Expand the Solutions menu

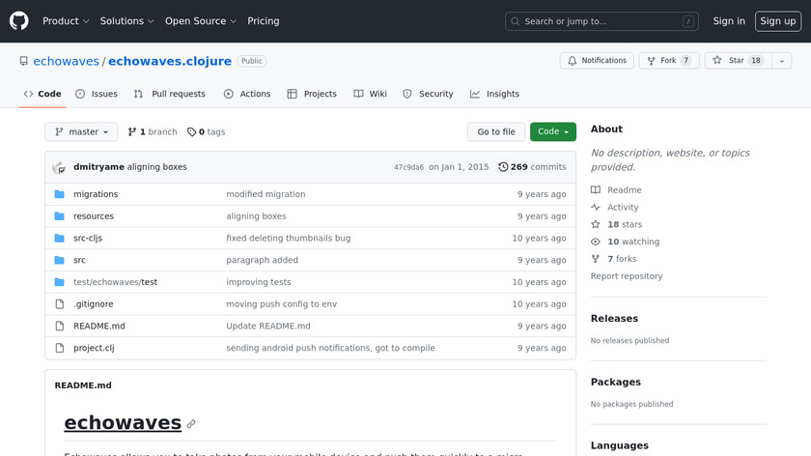click(126, 21)
